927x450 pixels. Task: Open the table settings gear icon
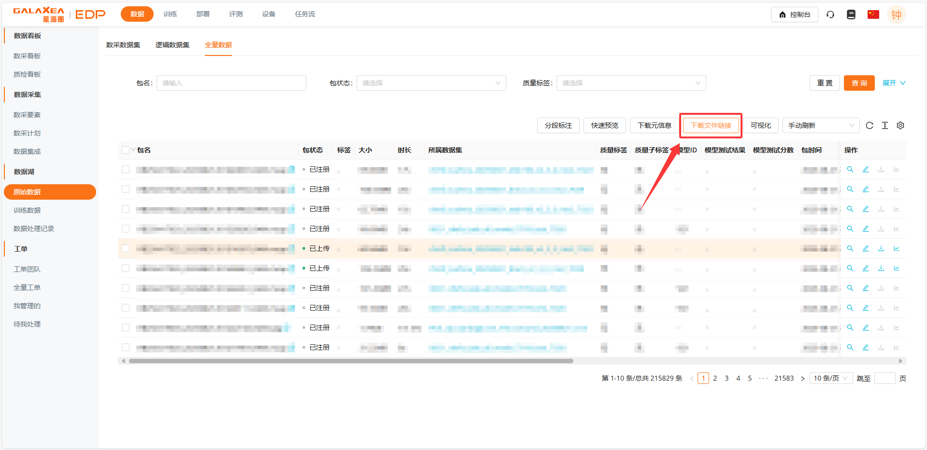[900, 125]
